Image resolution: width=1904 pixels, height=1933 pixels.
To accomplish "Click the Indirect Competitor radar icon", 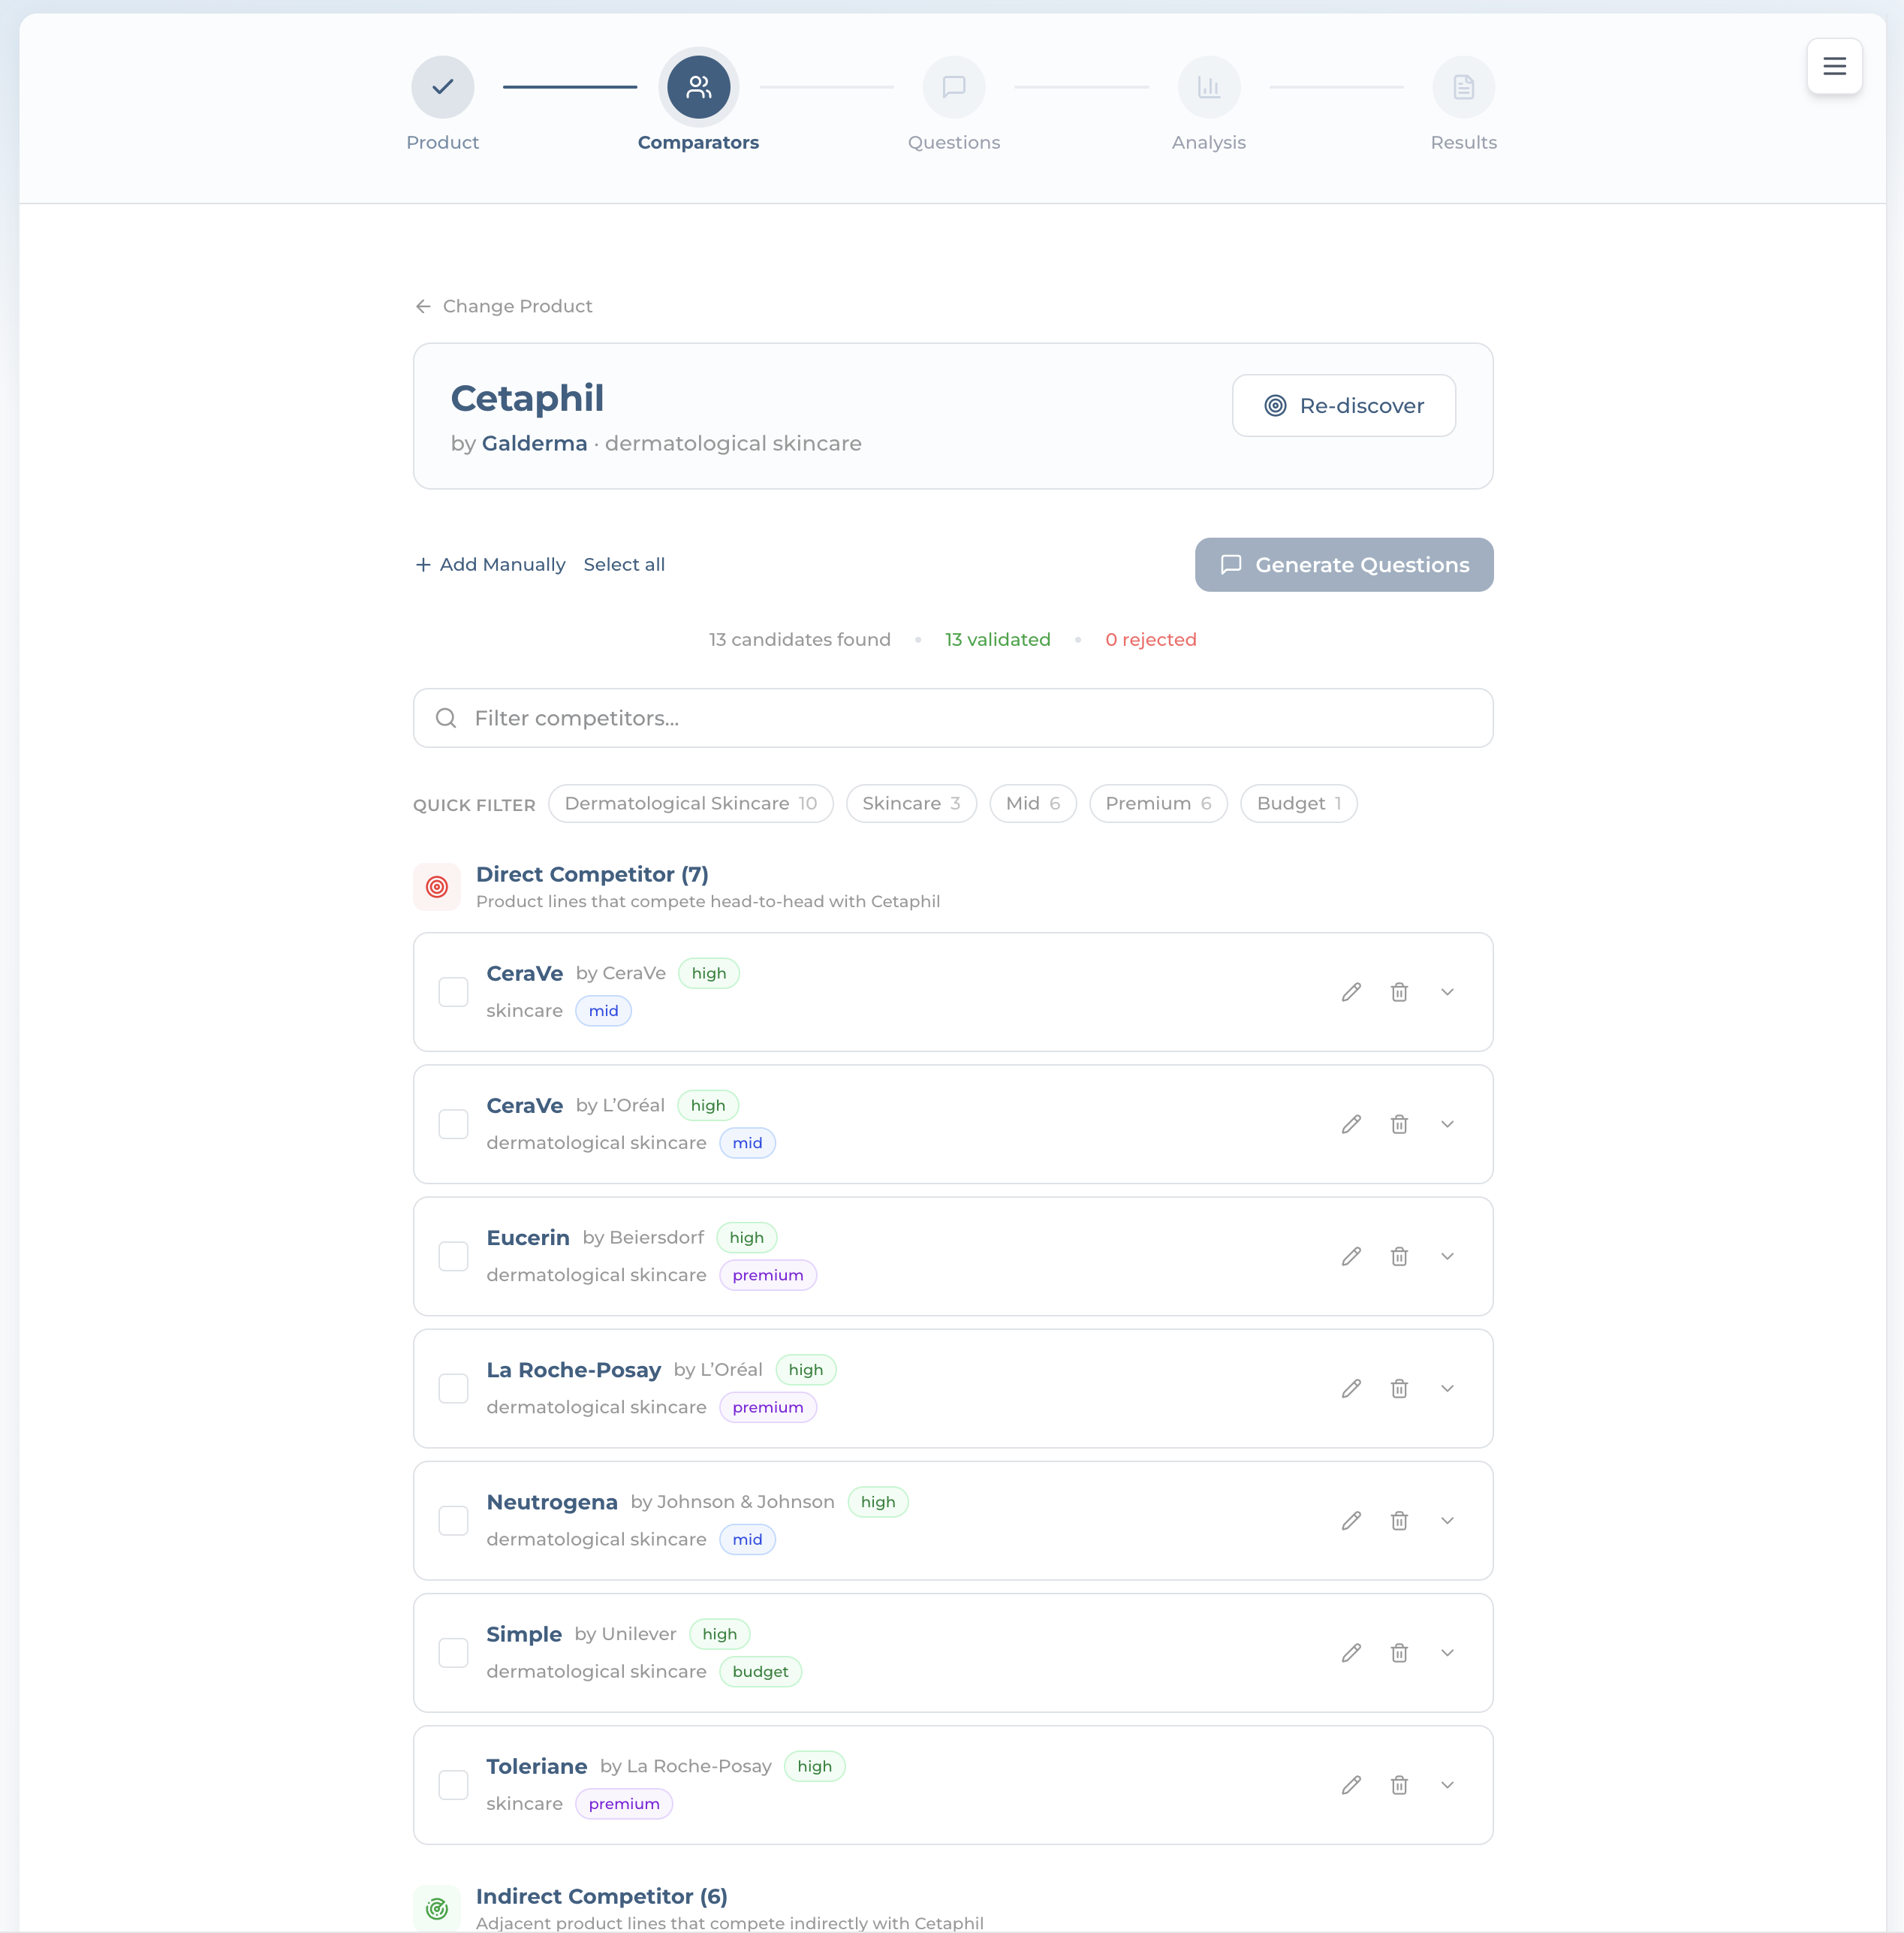I will [437, 1909].
